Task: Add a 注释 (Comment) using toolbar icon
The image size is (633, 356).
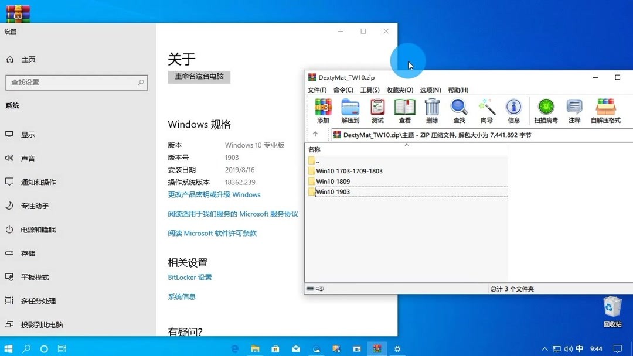Action: [574, 111]
